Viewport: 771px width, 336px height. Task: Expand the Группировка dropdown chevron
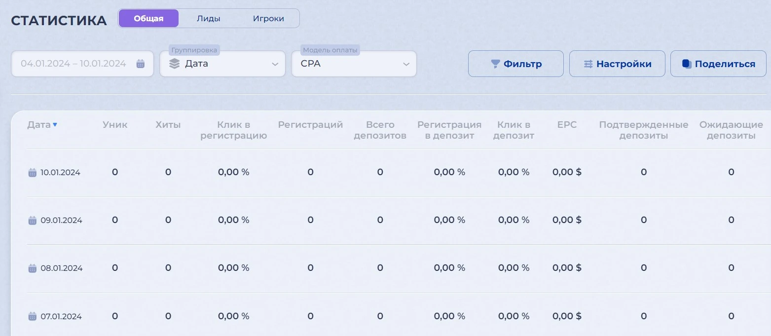click(275, 64)
